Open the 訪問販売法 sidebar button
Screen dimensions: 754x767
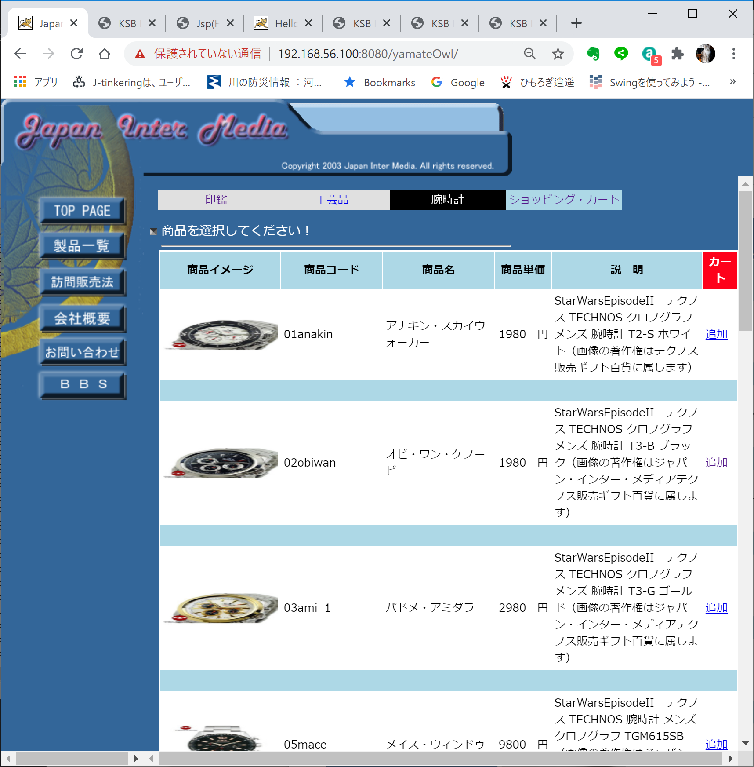(82, 282)
